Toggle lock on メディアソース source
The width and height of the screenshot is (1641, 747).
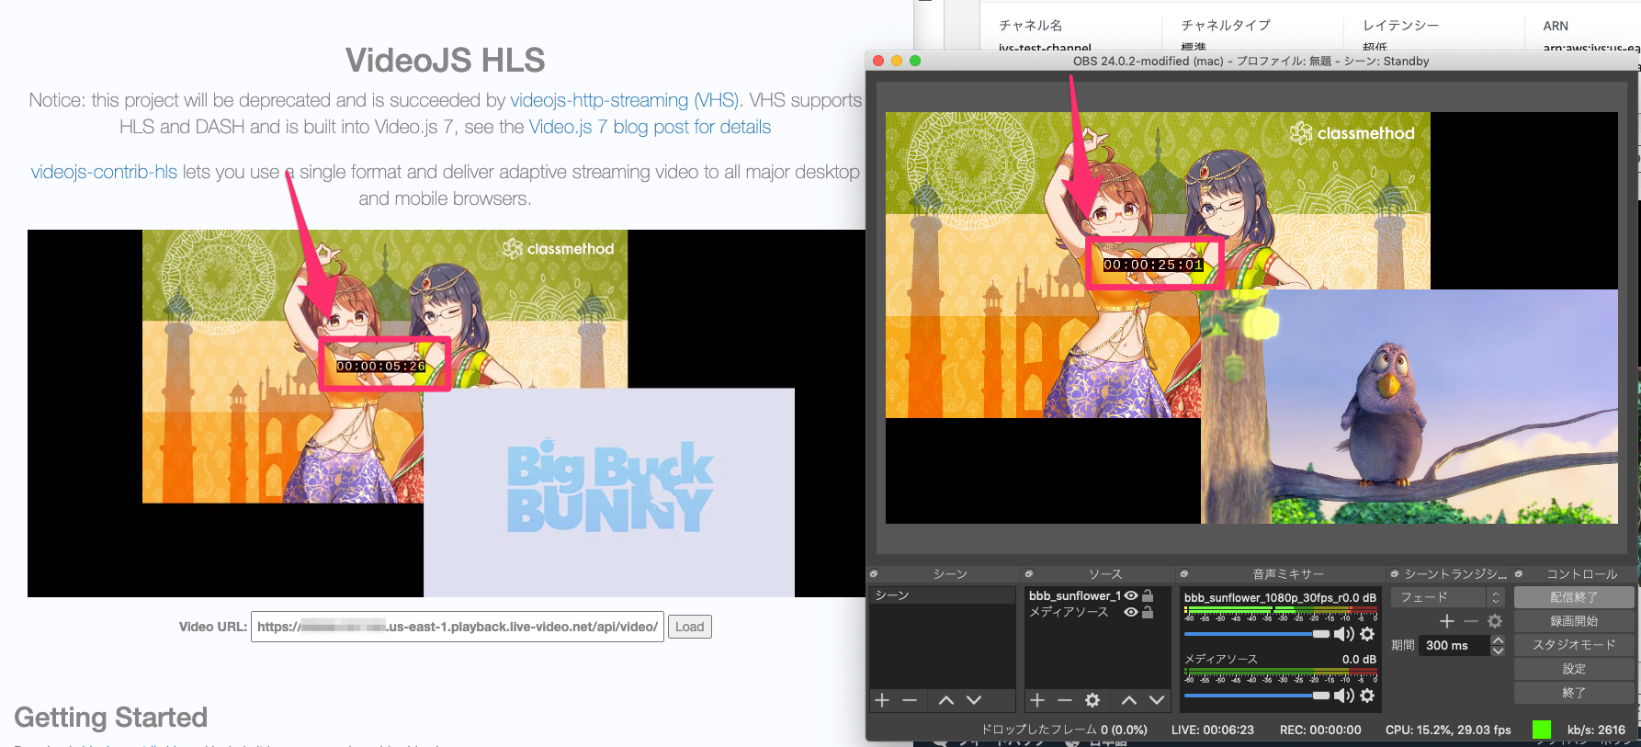(x=1148, y=612)
